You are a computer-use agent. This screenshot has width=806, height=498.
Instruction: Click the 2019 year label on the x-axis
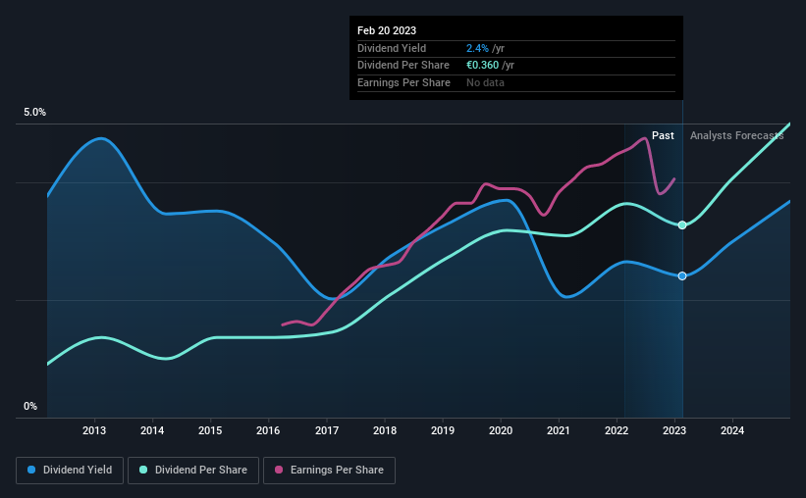pyautogui.click(x=443, y=430)
